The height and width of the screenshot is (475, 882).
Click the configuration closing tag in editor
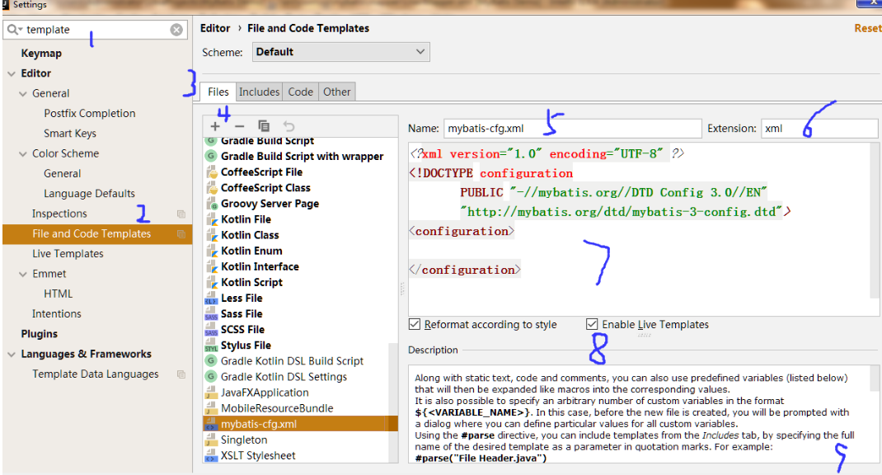coord(465,270)
